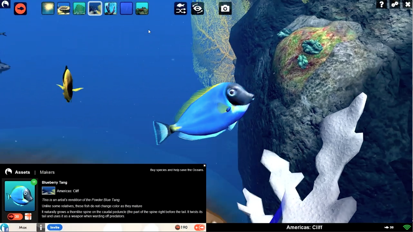Switch to the table coral scene thumbnail
This screenshot has width=413, height=232.
click(63, 9)
